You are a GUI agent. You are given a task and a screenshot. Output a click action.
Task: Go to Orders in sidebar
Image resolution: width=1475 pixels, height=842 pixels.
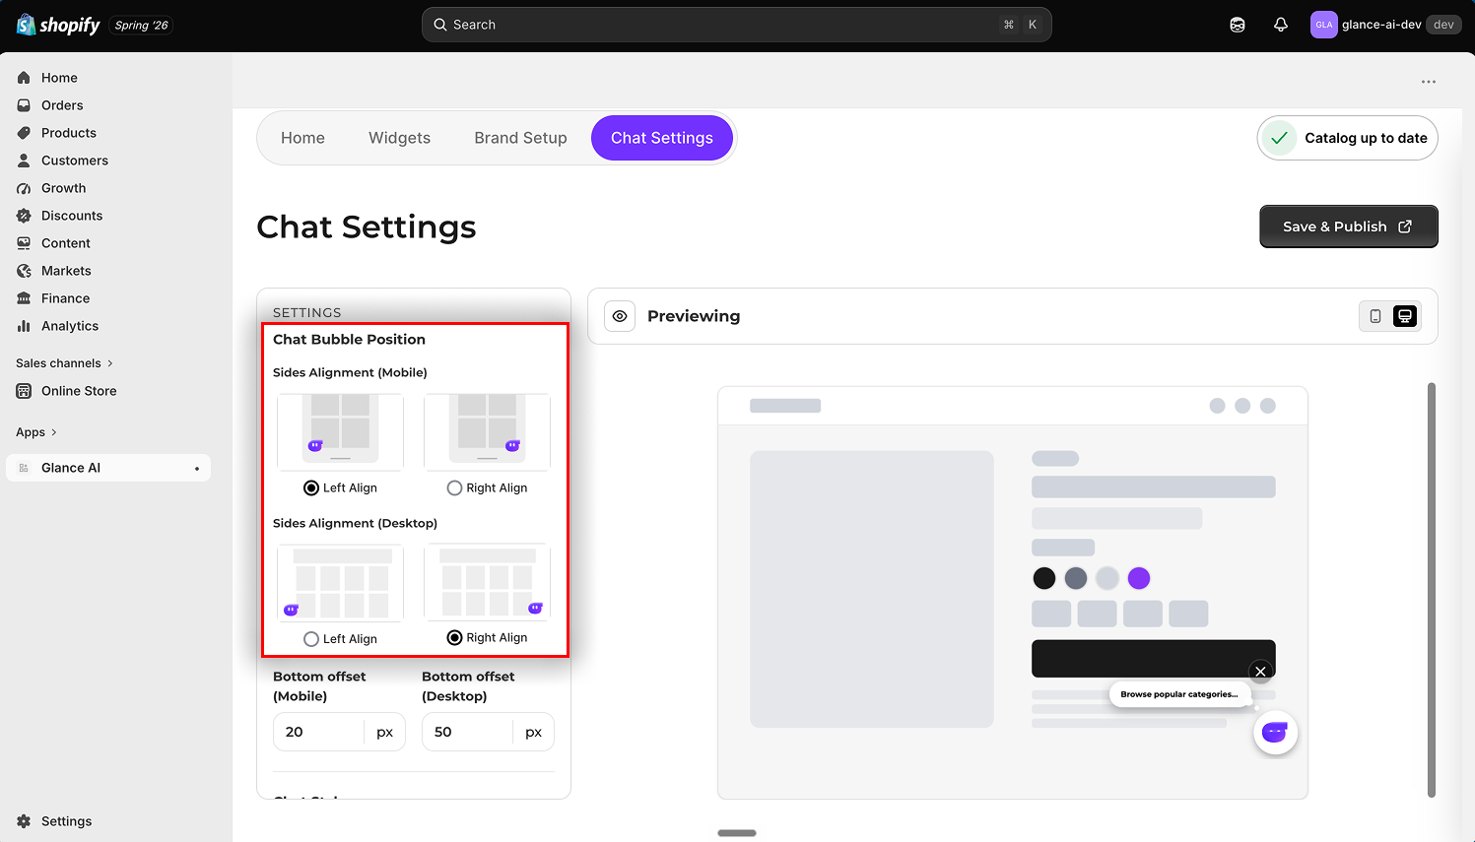[108, 105]
